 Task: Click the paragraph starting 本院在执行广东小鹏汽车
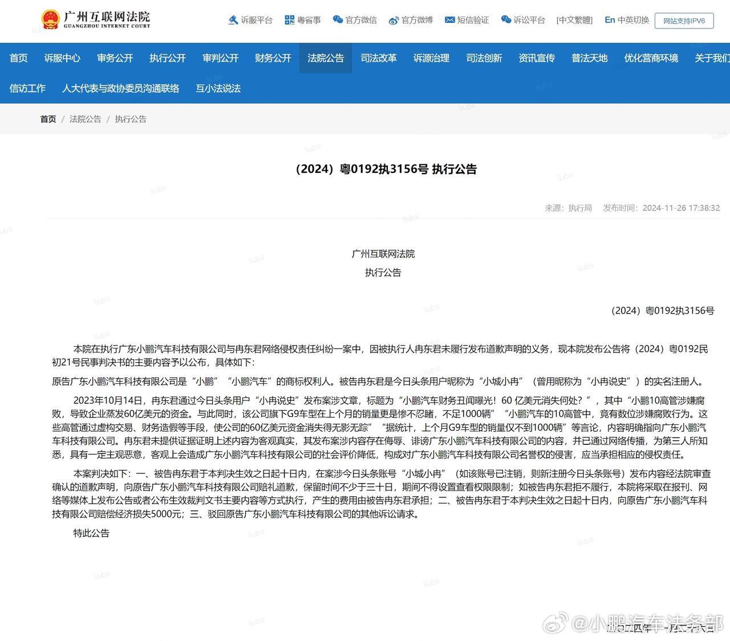click(x=380, y=356)
